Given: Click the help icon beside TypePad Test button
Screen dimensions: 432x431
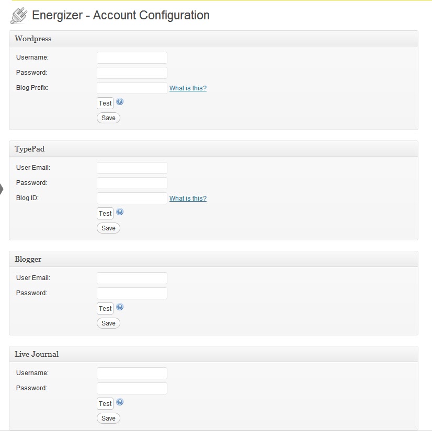Looking at the screenshot, I should point(120,212).
